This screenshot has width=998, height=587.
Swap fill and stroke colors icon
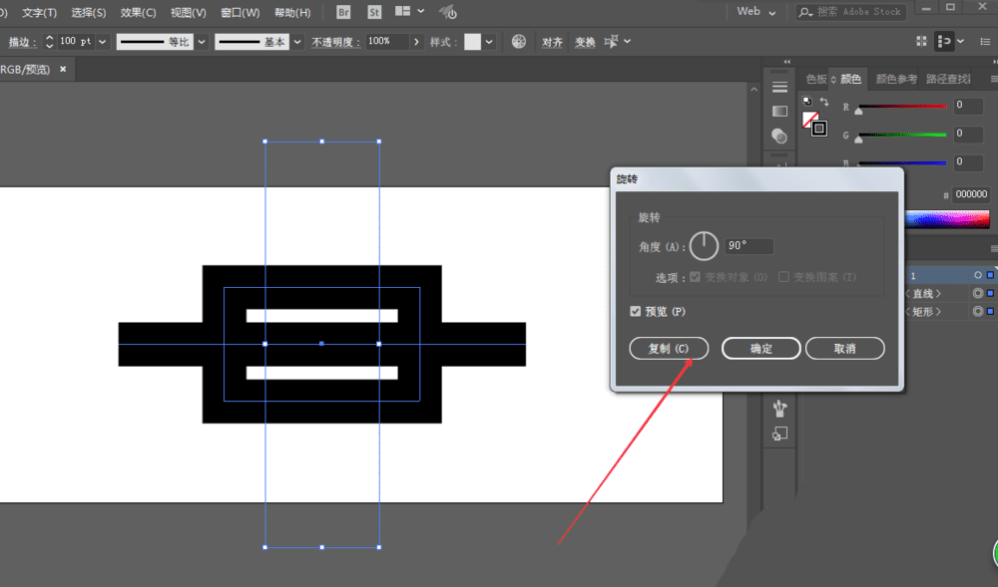coord(824,102)
